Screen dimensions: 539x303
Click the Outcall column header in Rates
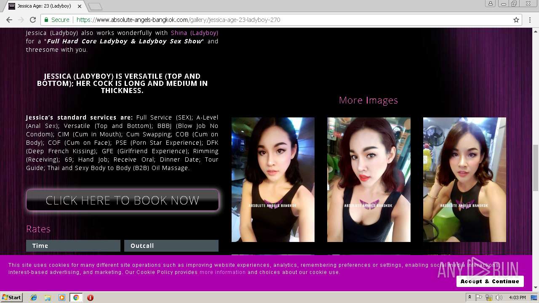(x=171, y=246)
